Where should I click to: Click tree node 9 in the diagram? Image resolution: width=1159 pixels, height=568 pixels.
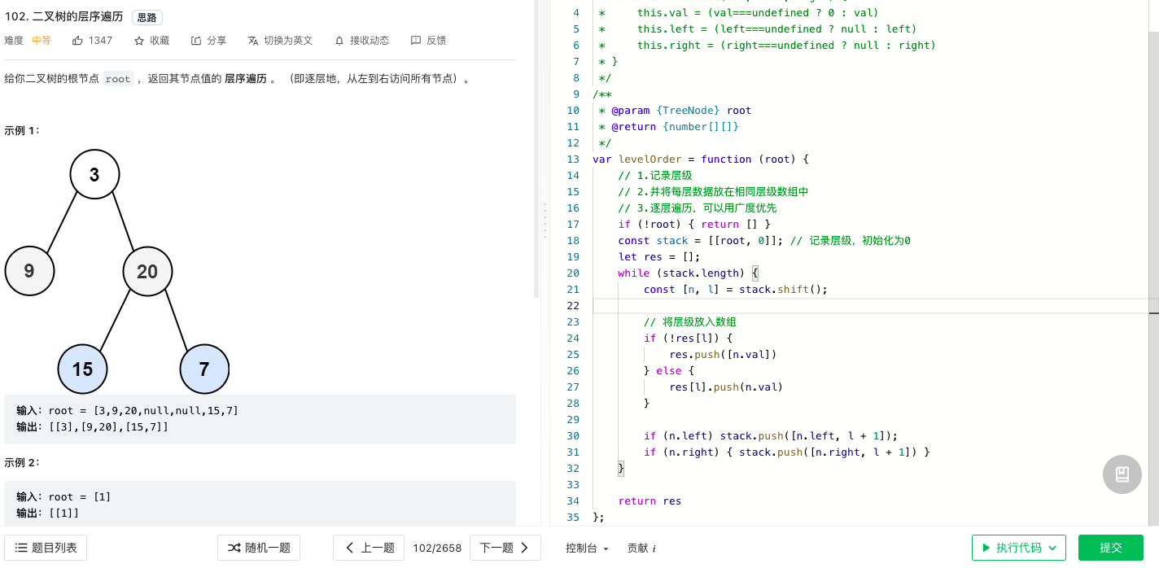point(29,271)
